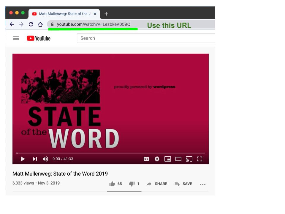Share the Matt Mullenweg video

point(157,184)
